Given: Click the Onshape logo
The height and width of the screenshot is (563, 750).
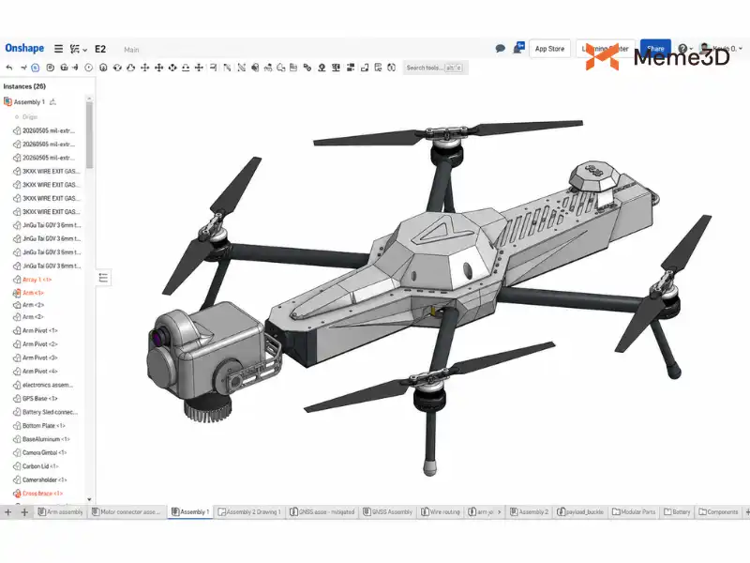Looking at the screenshot, I should [x=24, y=48].
